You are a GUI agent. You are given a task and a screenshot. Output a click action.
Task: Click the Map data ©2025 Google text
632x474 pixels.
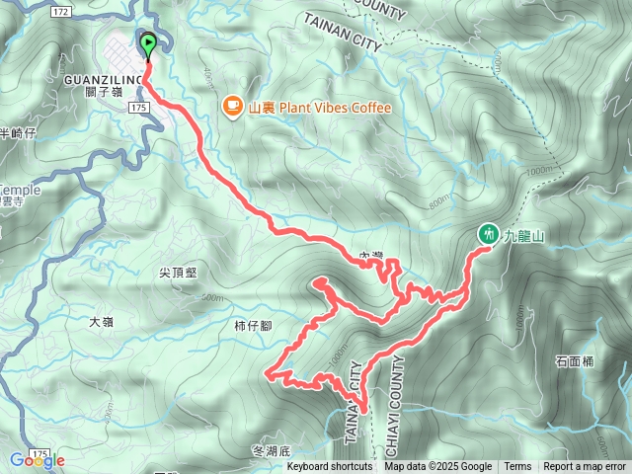437,467
